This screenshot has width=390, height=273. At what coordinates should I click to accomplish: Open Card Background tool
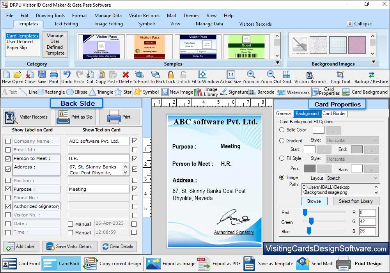click(x=365, y=92)
